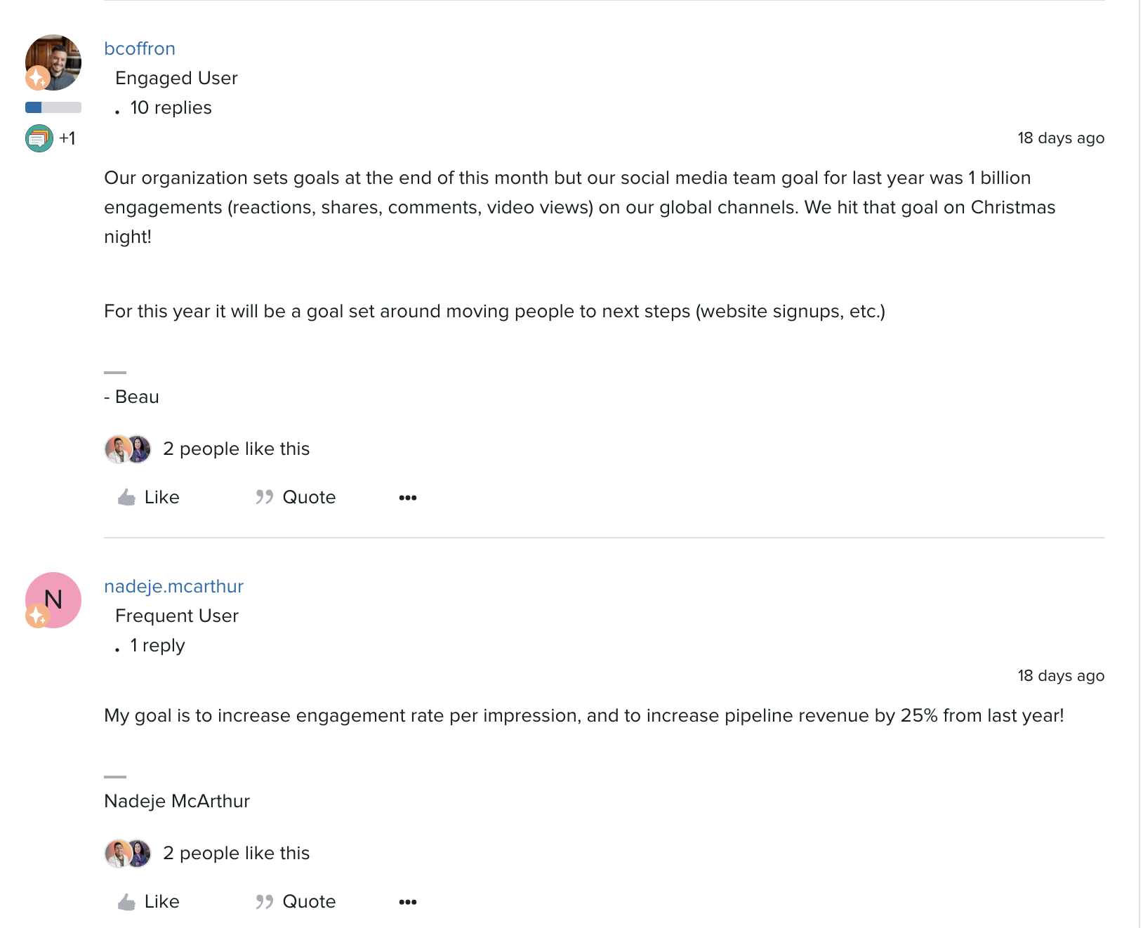Open the bcoffron username link
This screenshot has height=928, width=1143.
[140, 48]
